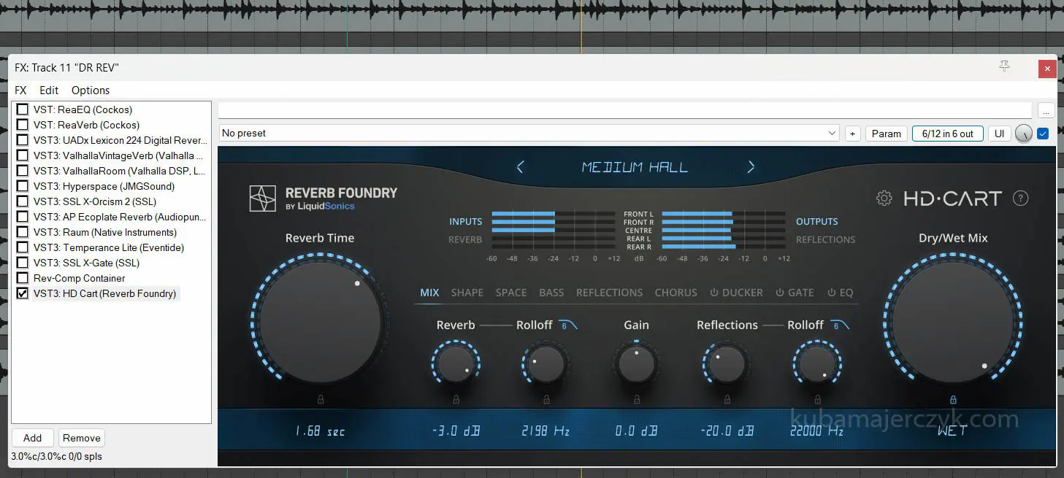
Task: Open the No preset dropdown
Action: click(x=529, y=134)
